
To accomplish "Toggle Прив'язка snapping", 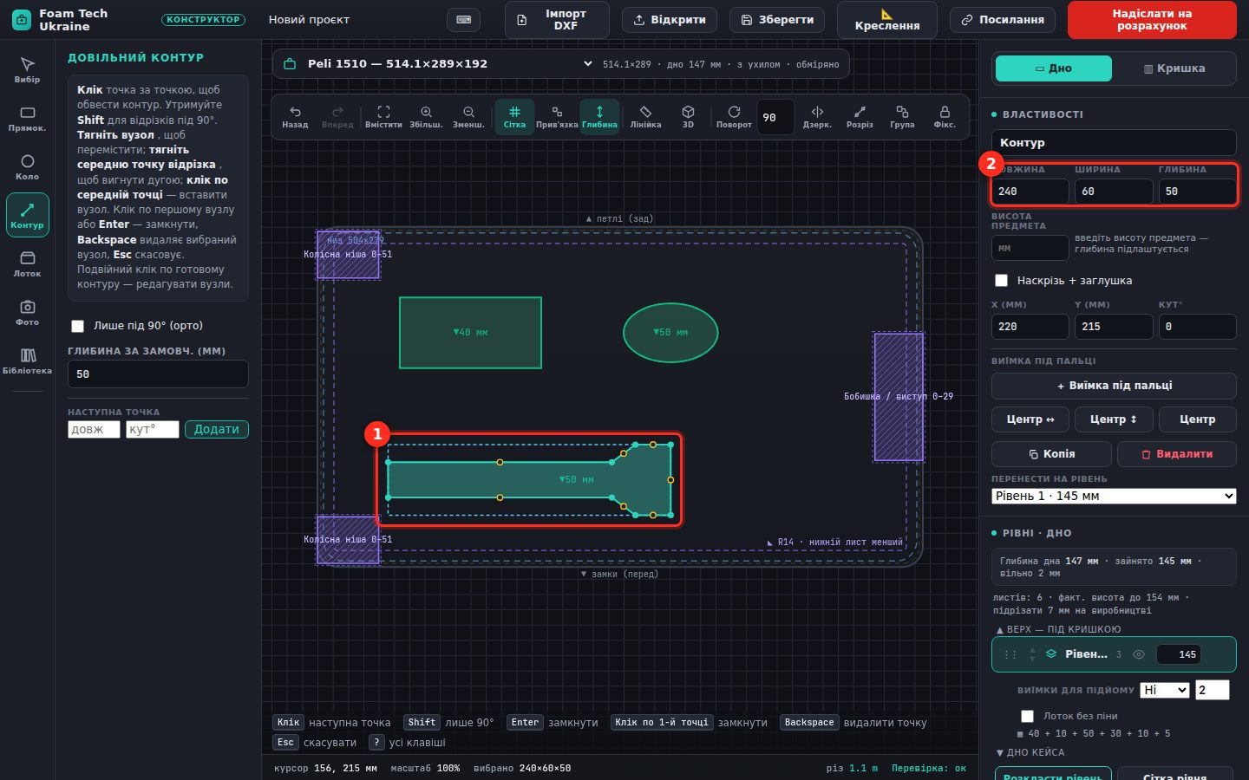I will (x=557, y=117).
